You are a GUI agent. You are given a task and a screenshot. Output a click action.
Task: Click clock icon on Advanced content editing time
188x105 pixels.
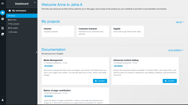click(x=114, y=63)
